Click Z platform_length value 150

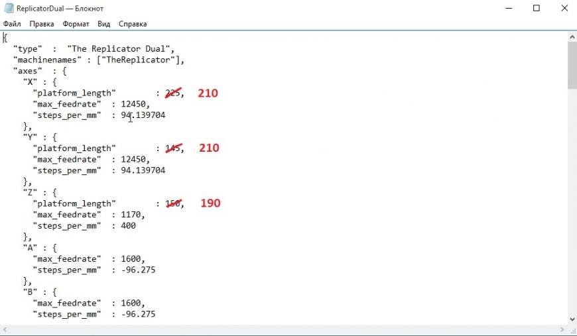pyautogui.click(x=172, y=203)
